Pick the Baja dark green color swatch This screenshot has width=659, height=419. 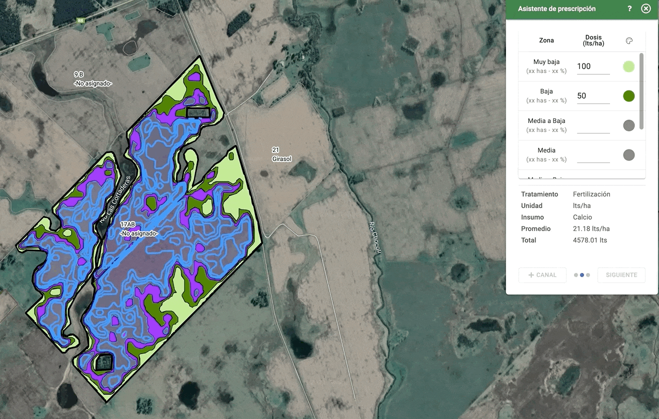629,96
